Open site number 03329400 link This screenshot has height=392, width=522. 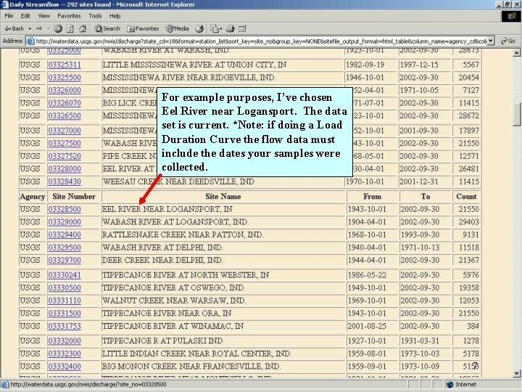[65, 234]
